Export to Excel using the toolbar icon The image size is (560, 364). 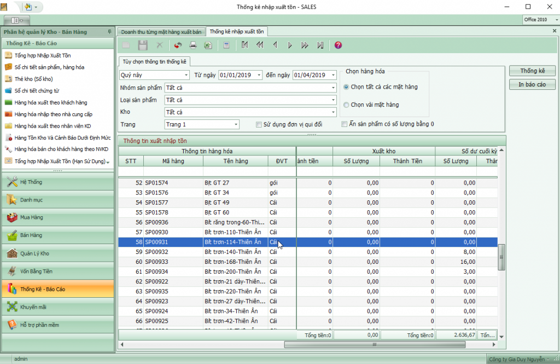pos(208,45)
